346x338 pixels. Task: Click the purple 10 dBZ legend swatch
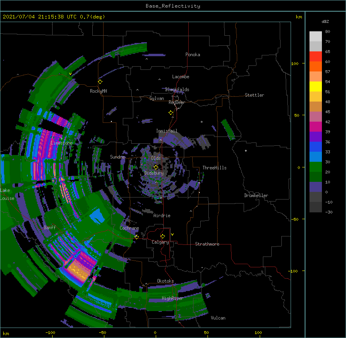coord(315,187)
